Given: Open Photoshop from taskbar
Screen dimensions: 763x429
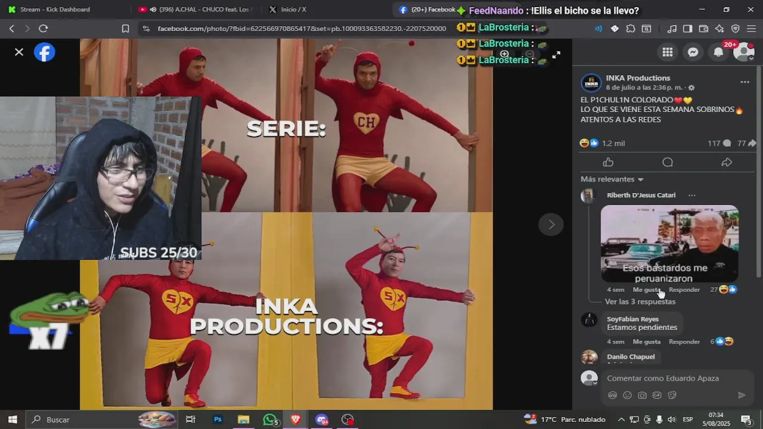Looking at the screenshot, I should click(218, 419).
